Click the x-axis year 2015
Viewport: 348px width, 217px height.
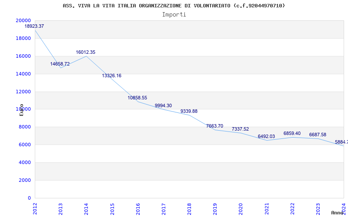coord(112,209)
